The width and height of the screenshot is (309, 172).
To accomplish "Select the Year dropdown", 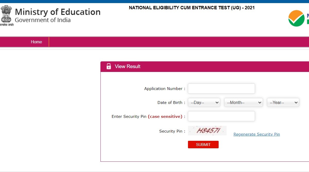I will [x=283, y=102].
